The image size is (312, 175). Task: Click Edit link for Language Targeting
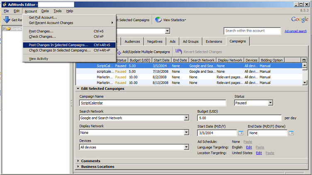[x=249, y=147]
